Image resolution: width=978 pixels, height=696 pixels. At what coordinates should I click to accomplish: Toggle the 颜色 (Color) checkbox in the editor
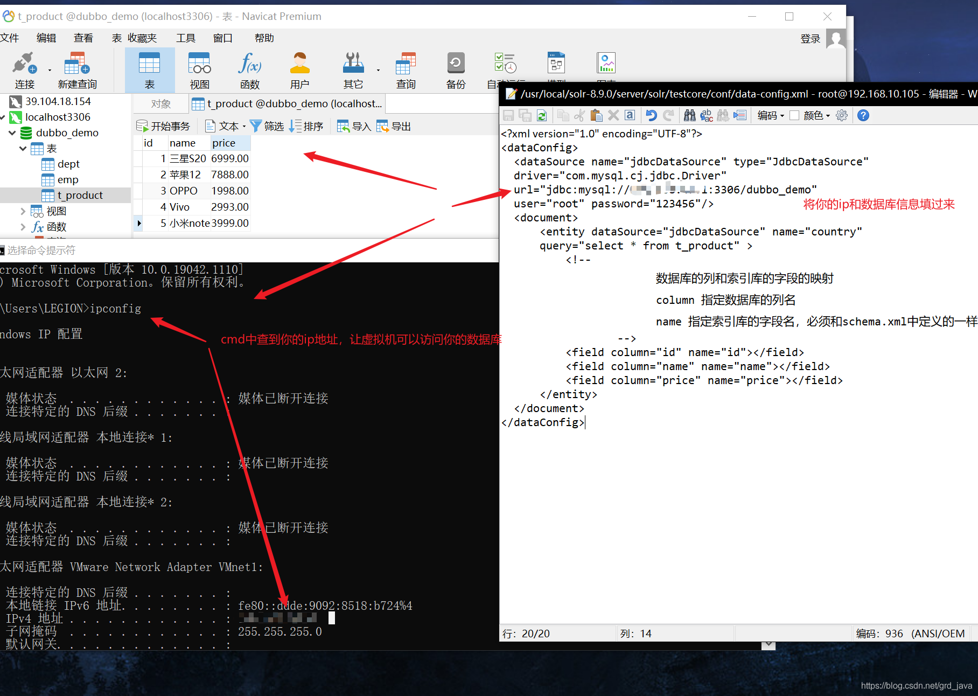click(794, 115)
